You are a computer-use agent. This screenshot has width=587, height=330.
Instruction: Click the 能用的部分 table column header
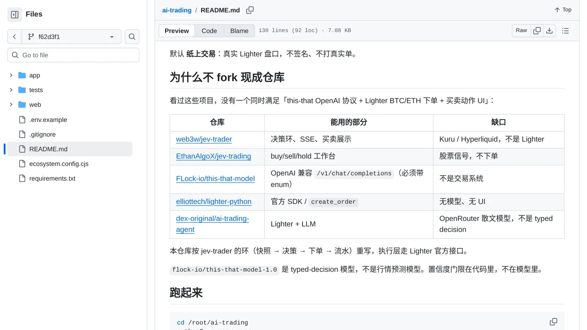point(349,122)
